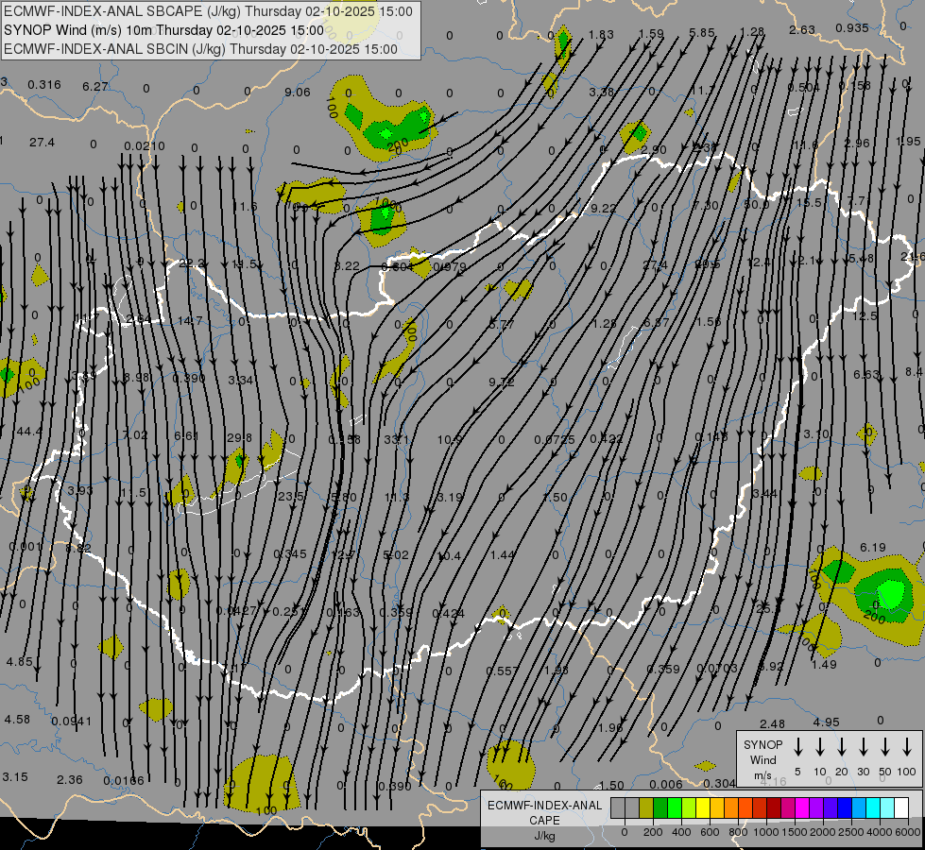This screenshot has width=925, height=850.
Task: Click the 1000 tick label in CAPE legend
Action: click(x=765, y=832)
